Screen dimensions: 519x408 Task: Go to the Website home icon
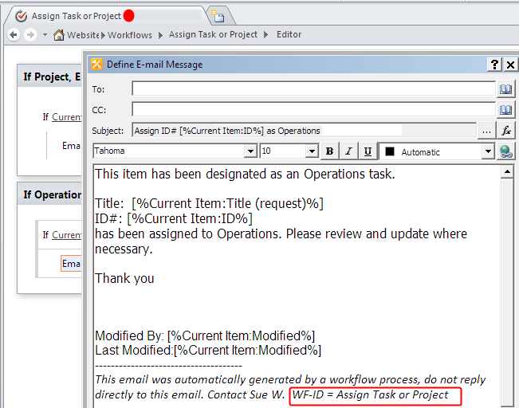point(59,35)
